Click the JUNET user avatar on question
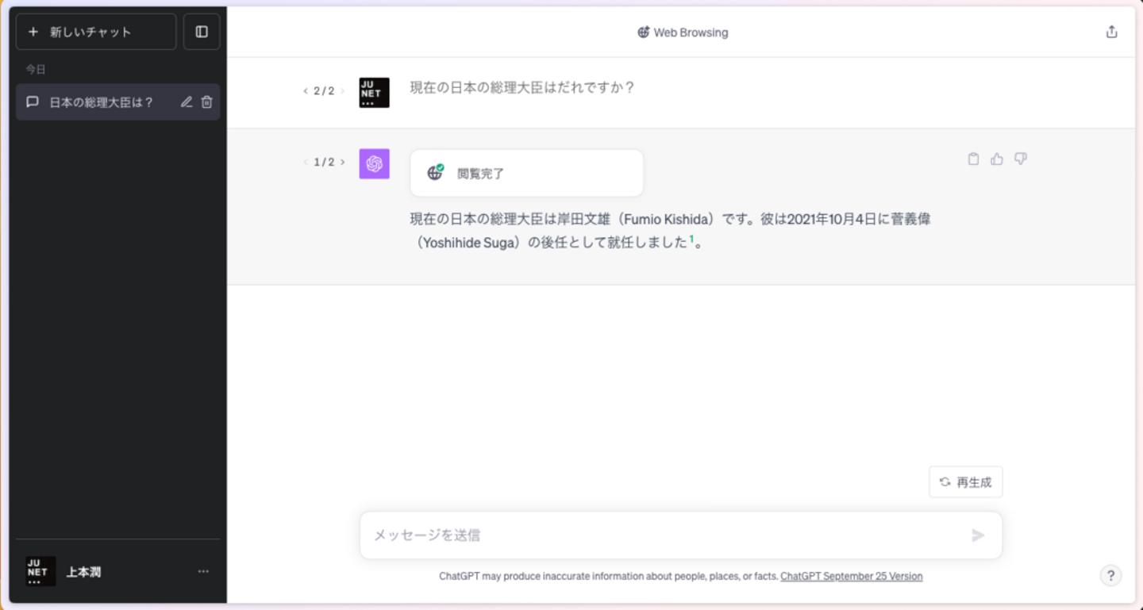1143x610 pixels. pos(375,93)
